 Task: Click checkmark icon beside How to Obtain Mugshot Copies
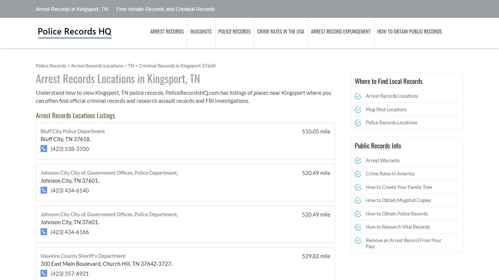tap(358, 201)
